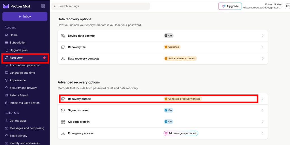
Task: Click the Upgrade button
Action: point(230,6)
